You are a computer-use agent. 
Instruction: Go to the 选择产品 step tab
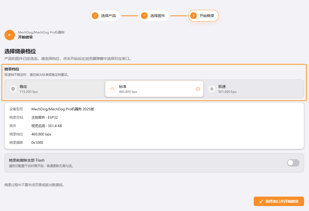(x=105, y=16)
